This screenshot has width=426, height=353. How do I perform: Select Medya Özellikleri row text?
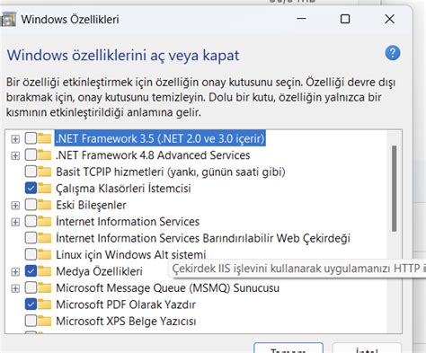(99, 271)
